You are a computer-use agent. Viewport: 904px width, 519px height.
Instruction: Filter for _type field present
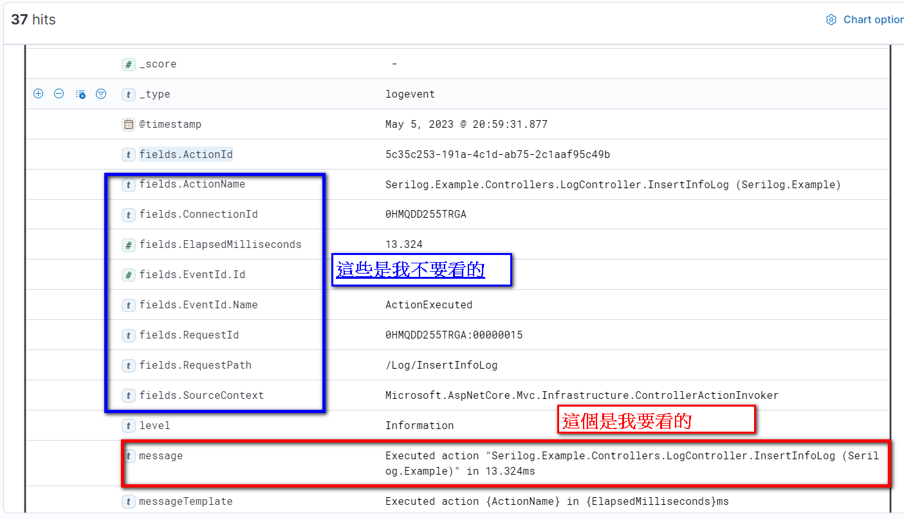[x=101, y=94]
